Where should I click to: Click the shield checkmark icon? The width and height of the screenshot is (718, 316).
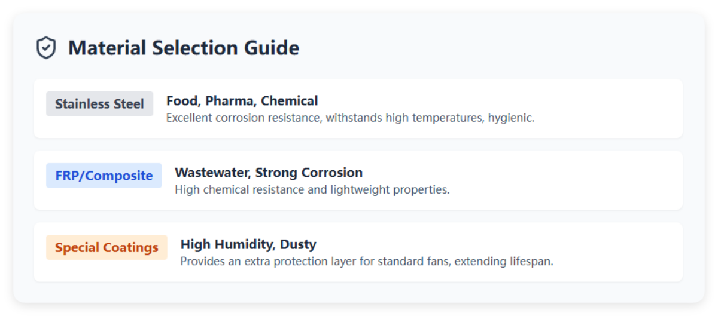pos(46,48)
